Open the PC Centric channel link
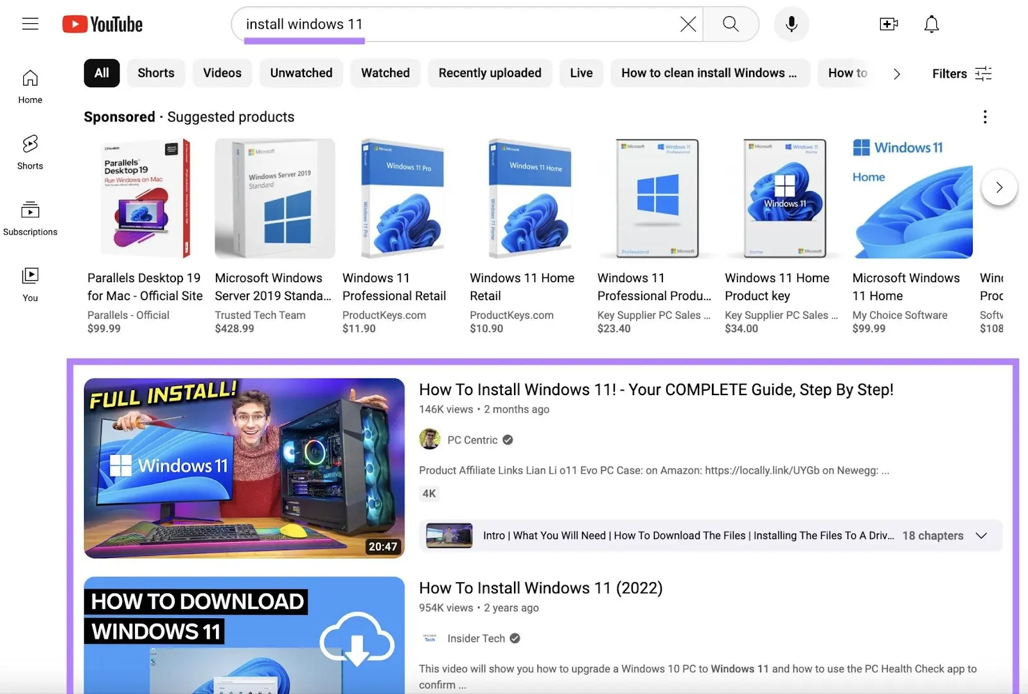Screen dimensions: 1028x694 point(472,440)
